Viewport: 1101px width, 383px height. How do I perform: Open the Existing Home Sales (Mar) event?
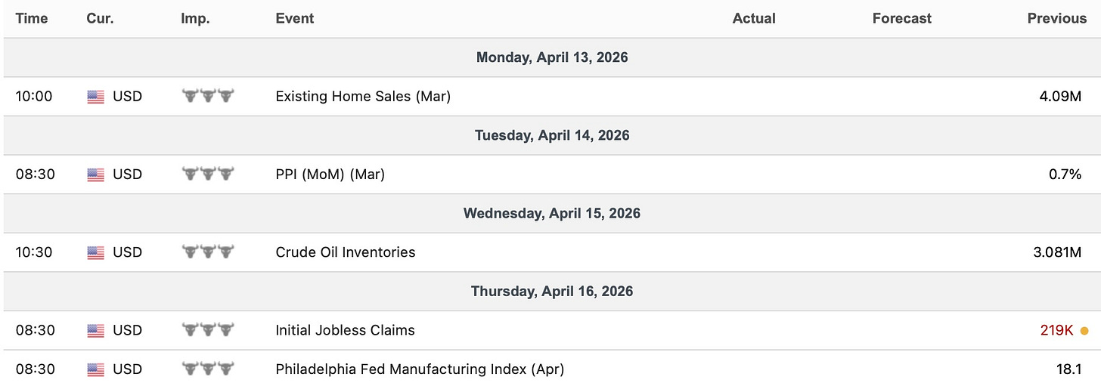pyautogui.click(x=363, y=97)
